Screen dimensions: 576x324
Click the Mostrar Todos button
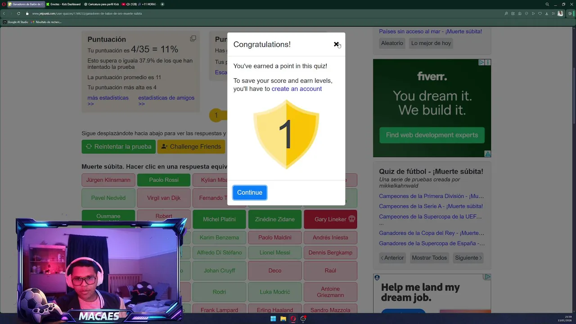(429, 258)
